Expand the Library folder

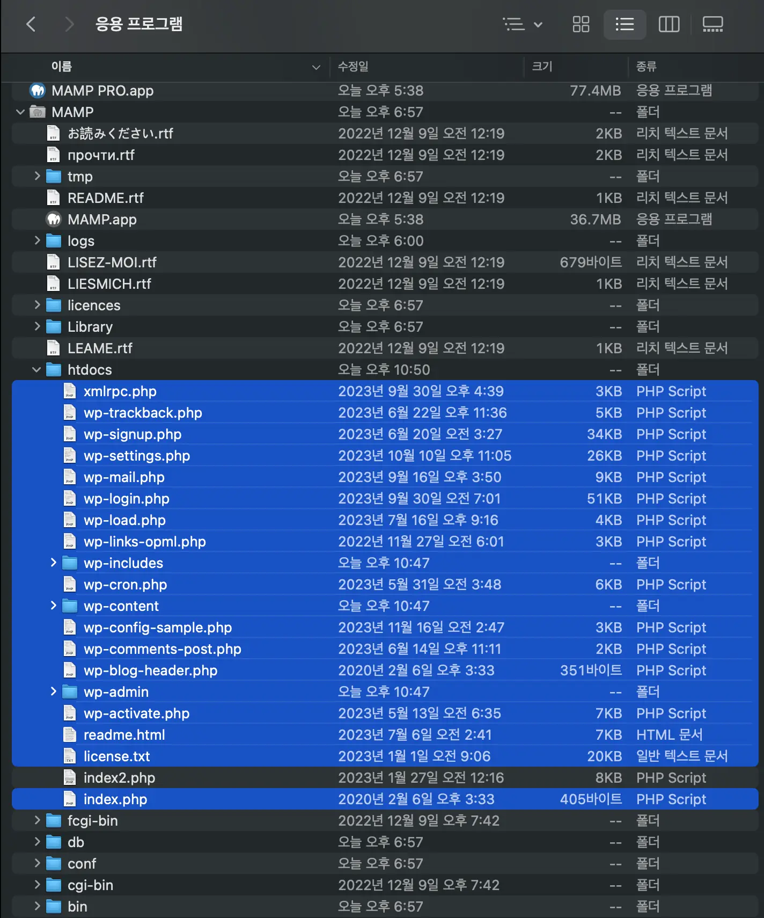(x=37, y=326)
